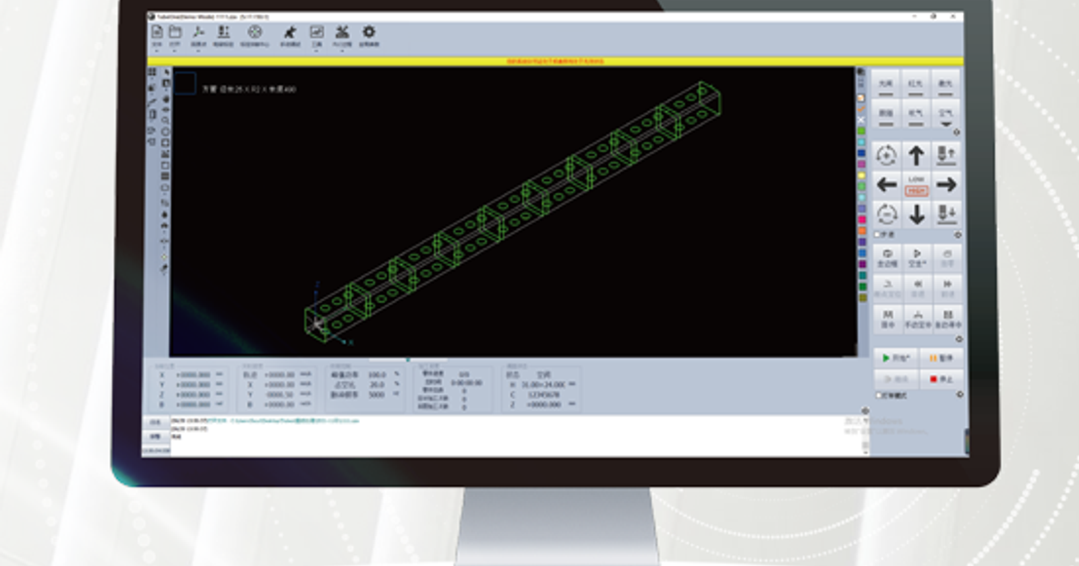Image resolution: width=1079 pixels, height=566 pixels.
Task: Pause processing with the orange pause button
Action: pos(940,358)
